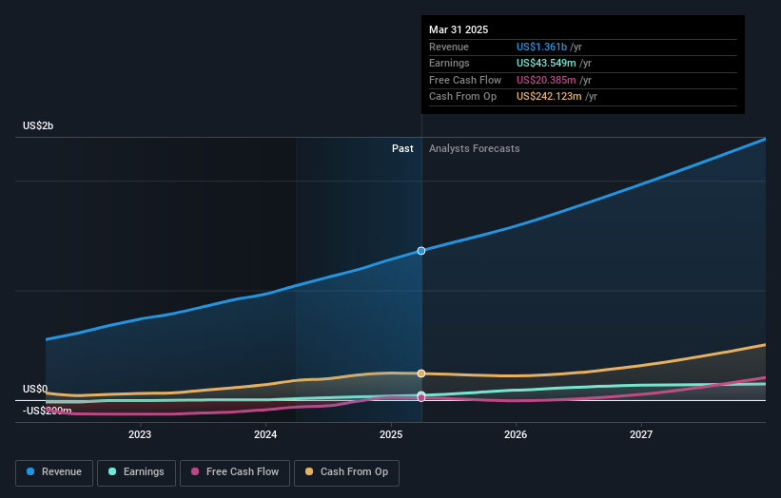Click the 2026 x-axis label

pos(516,434)
